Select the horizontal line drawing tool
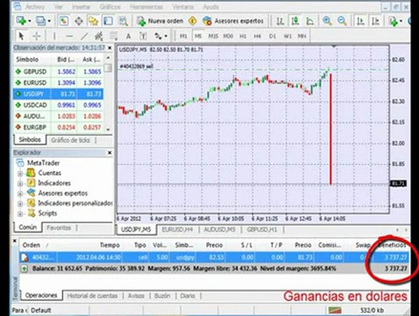The width and height of the screenshot is (419, 316). pyautogui.click(x=69, y=36)
